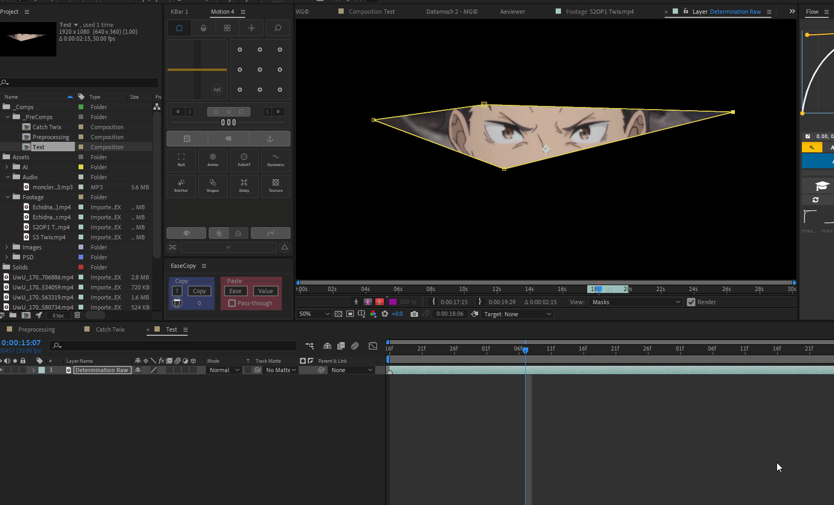
Task: Enable the Pass-through checkbox in EaseCopy
Action: coord(232,303)
